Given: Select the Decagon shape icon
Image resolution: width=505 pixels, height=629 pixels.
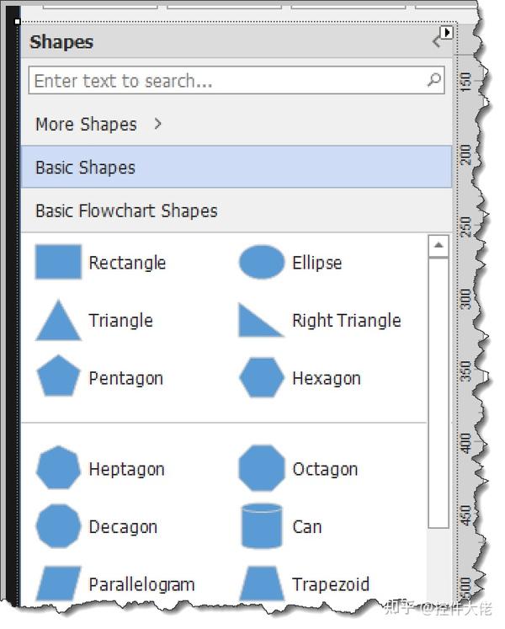Looking at the screenshot, I should point(58,526).
